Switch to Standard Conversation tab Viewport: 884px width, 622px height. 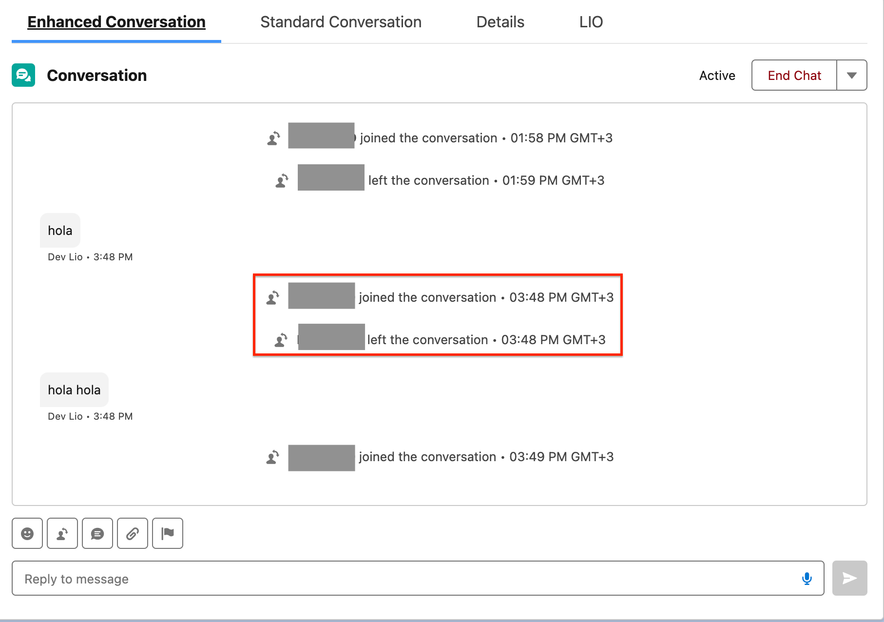341,22
